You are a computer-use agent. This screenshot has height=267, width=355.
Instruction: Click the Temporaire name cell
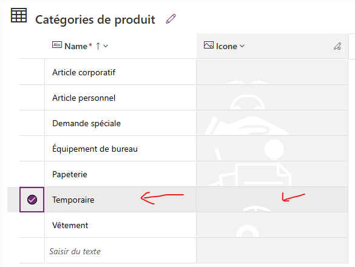(120, 200)
